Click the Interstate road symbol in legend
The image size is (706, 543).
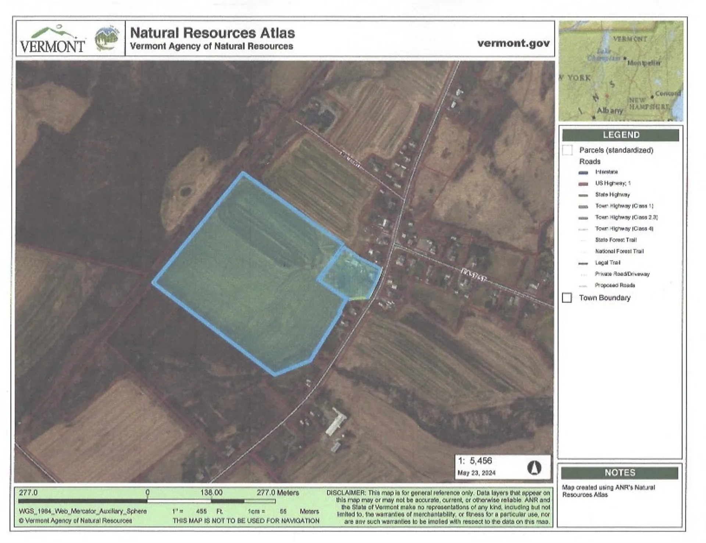click(x=583, y=172)
